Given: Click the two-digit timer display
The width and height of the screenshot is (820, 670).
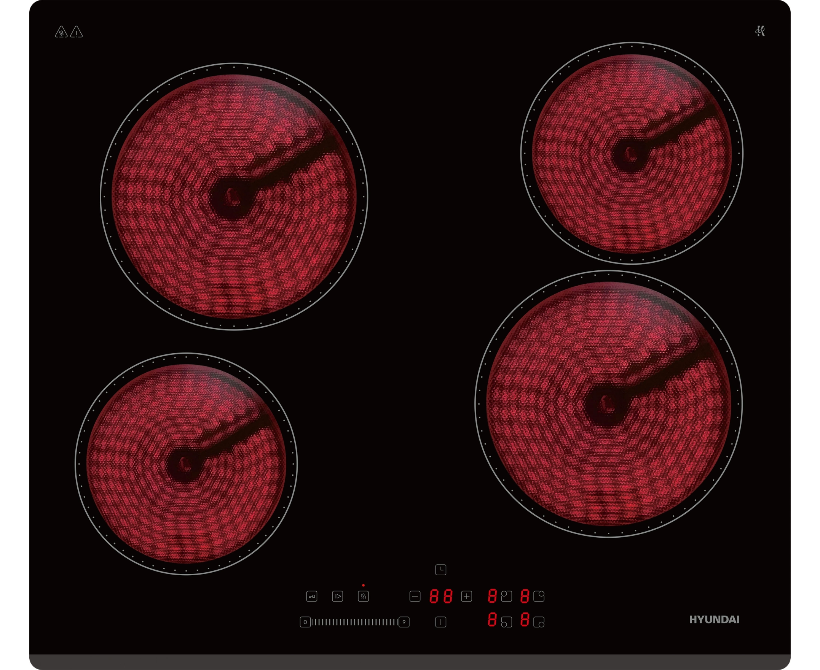Looking at the screenshot, I should click(x=440, y=596).
